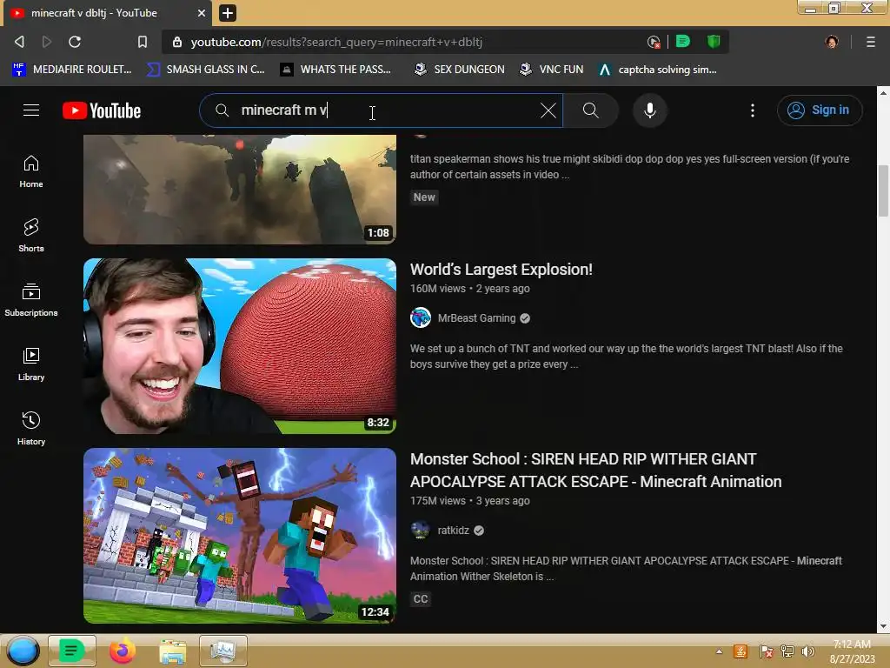Open ratkidz channel name
The image size is (890, 668).
point(453,531)
